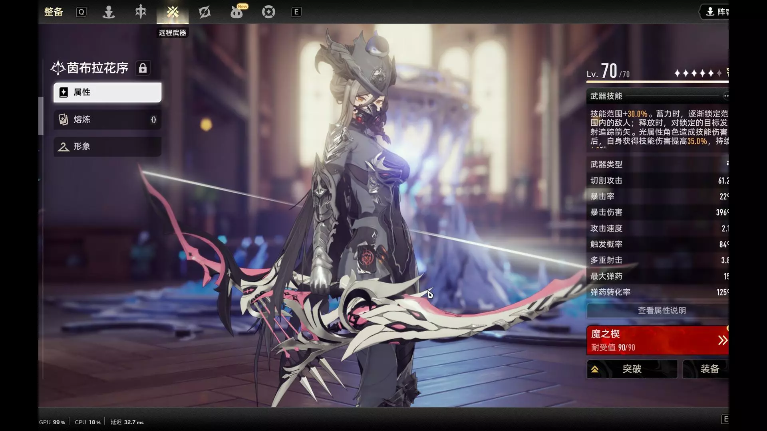Switch to the 形象 appearance tab
The height and width of the screenshot is (431, 767).
[x=107, y=146]
